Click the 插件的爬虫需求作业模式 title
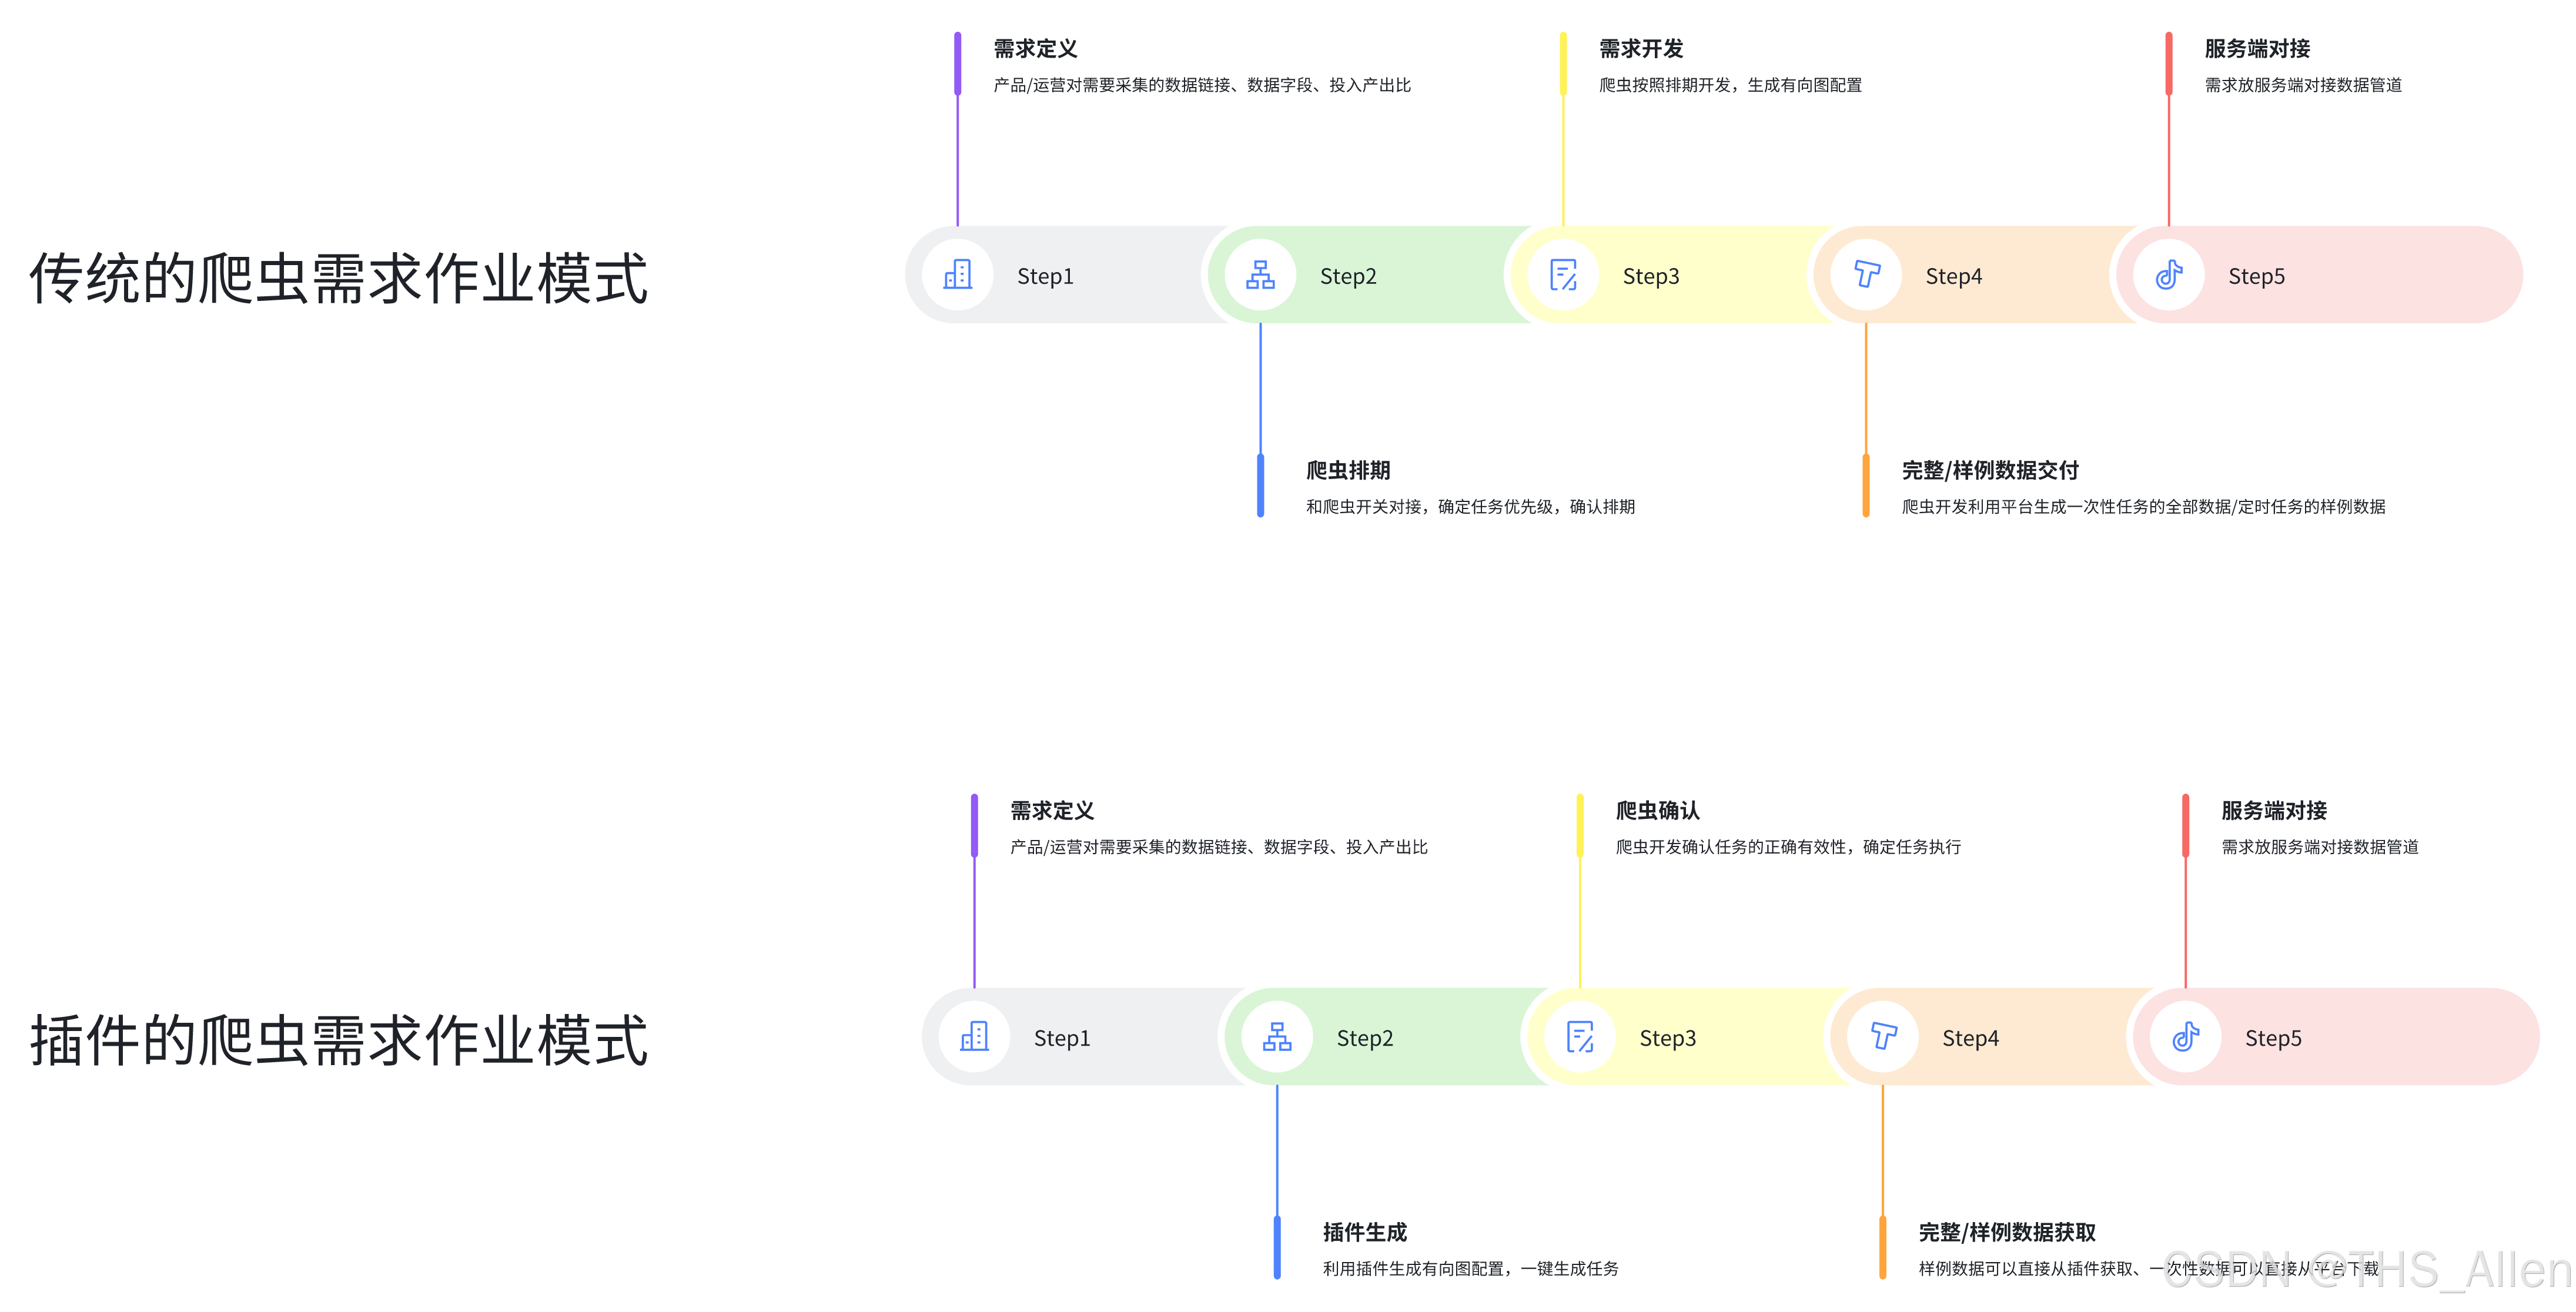This screenshot has width=2576, height=1312. tap(339, 1040)
